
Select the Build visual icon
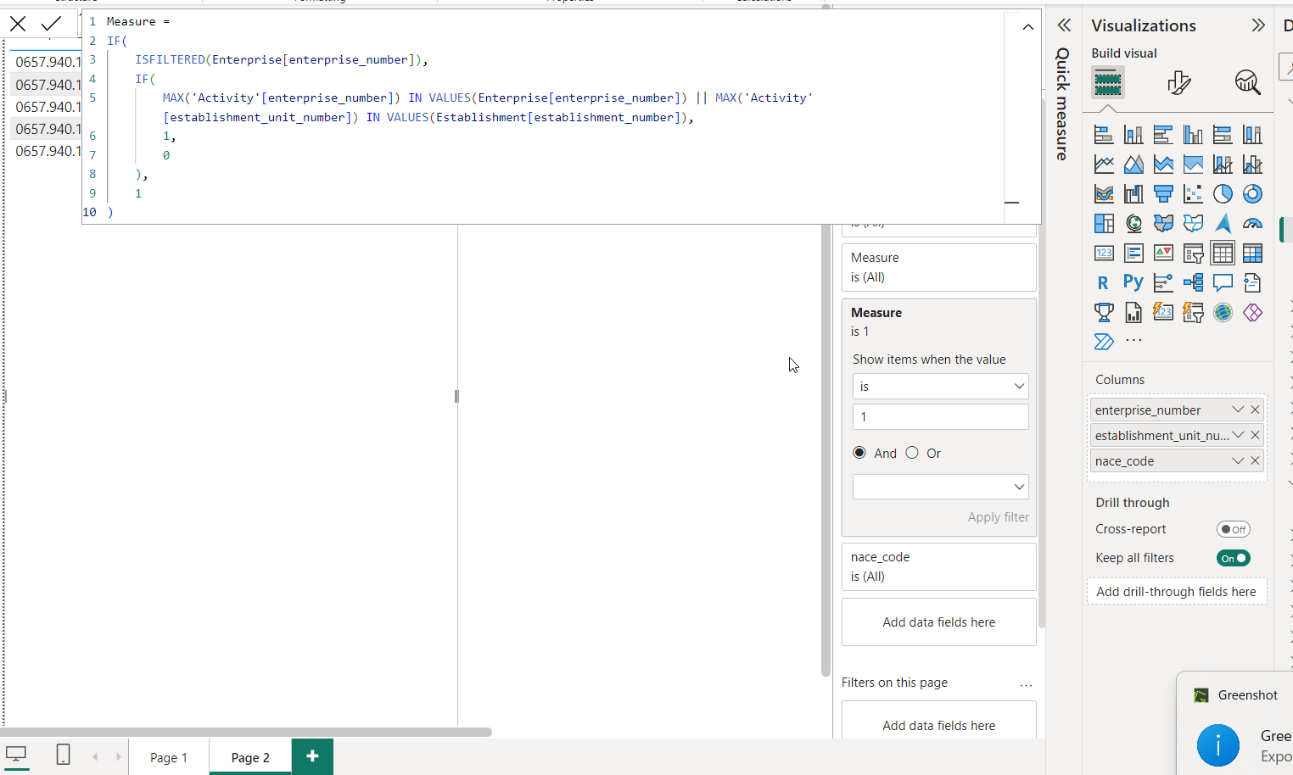pos(1108,82)
